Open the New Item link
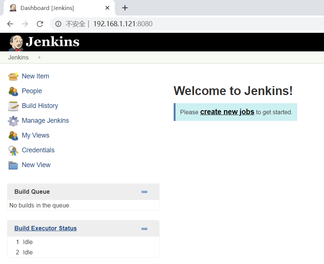Image resolution: width=324 pixels, height=264 pixels. 36,76
